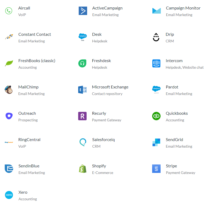Open the Drip integration title
Screen dimensions: 219x205
coord(170,34)
